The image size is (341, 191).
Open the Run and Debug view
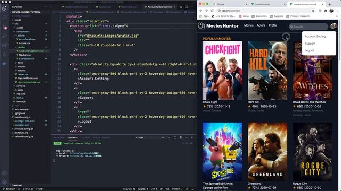(4, 36)
